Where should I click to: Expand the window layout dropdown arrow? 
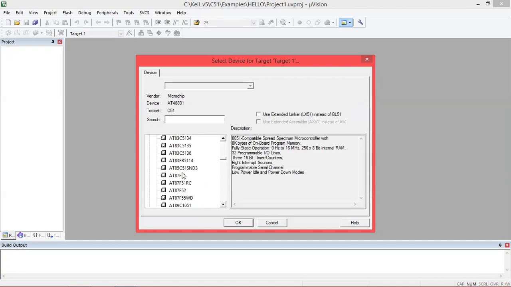coord(350,23)
